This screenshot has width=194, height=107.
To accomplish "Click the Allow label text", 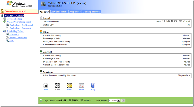I will (x=57, y=90).
